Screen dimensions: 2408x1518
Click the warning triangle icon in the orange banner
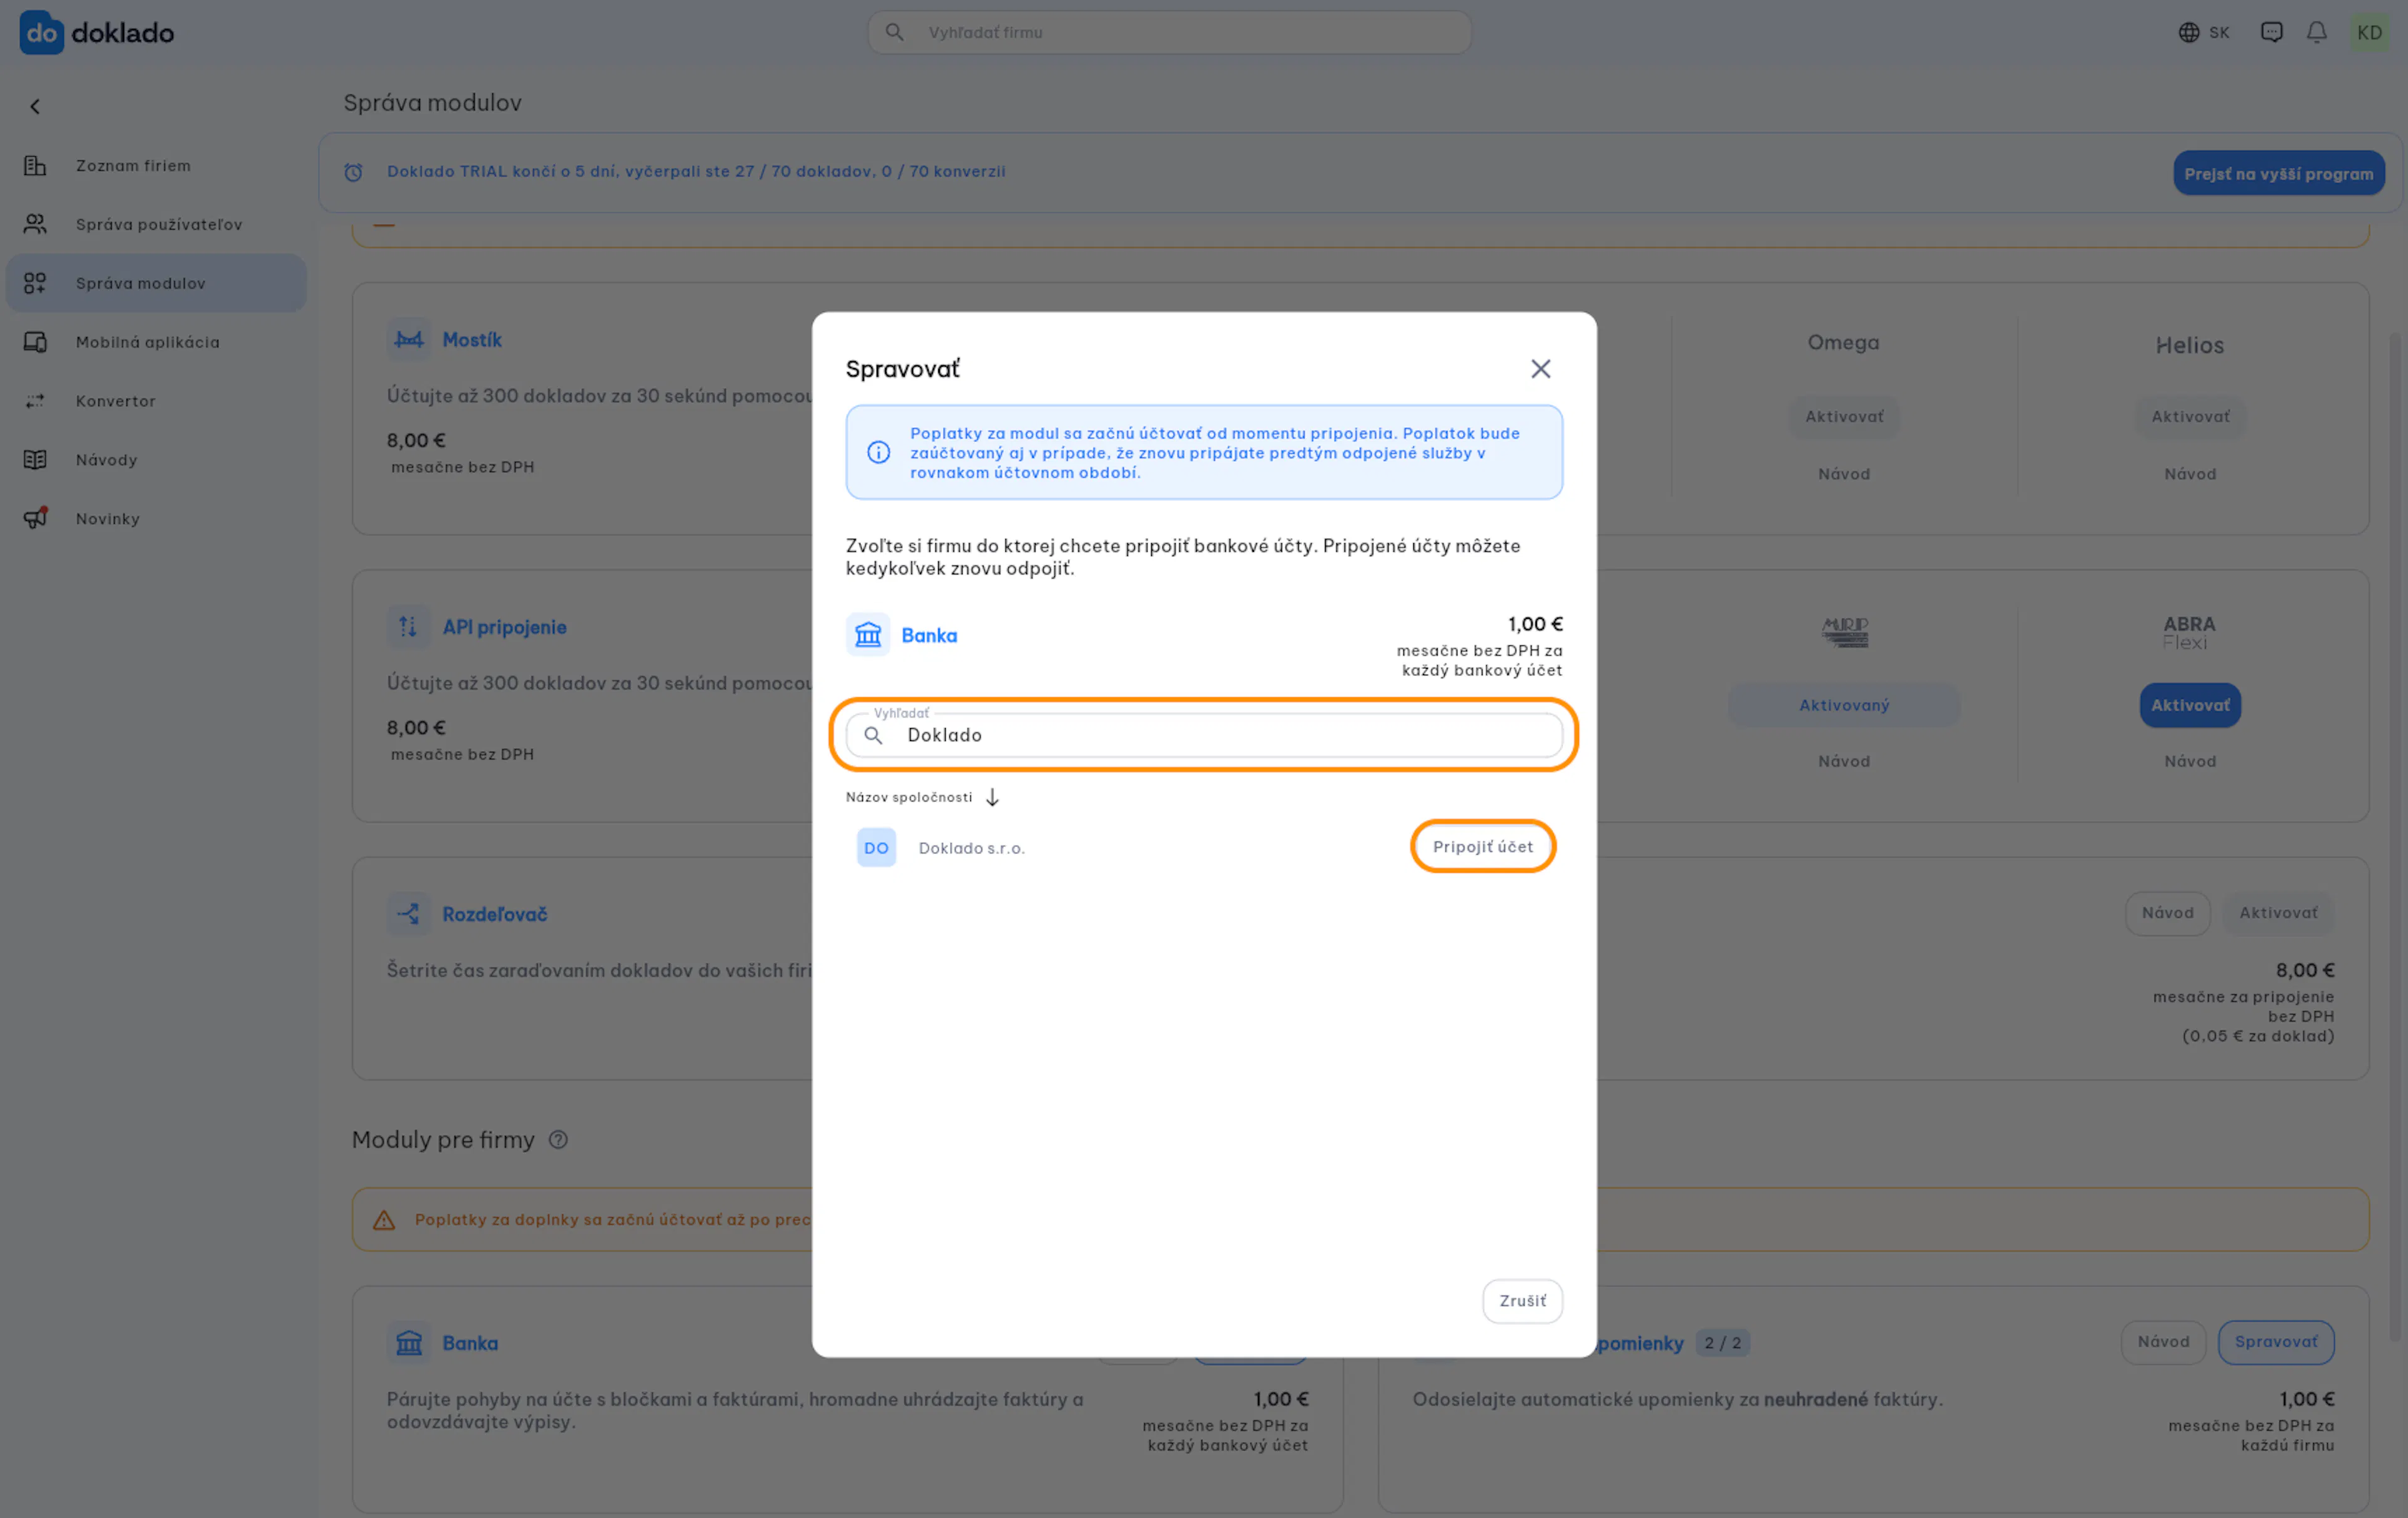coord(384,1220)
